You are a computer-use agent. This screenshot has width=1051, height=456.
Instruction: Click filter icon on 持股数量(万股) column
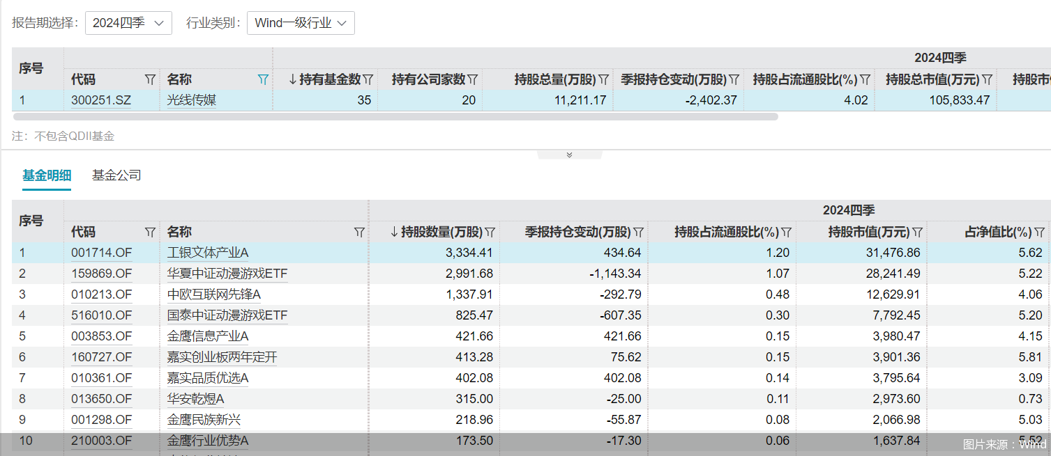tap(490, 232)
